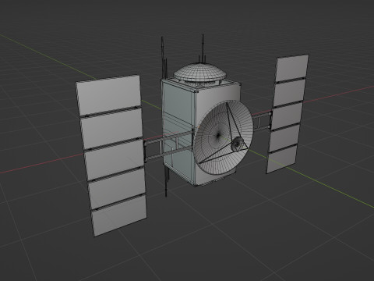Select the satellite dish reflector
Viewport: 374px width, 281px height.
tap(224, 137)
